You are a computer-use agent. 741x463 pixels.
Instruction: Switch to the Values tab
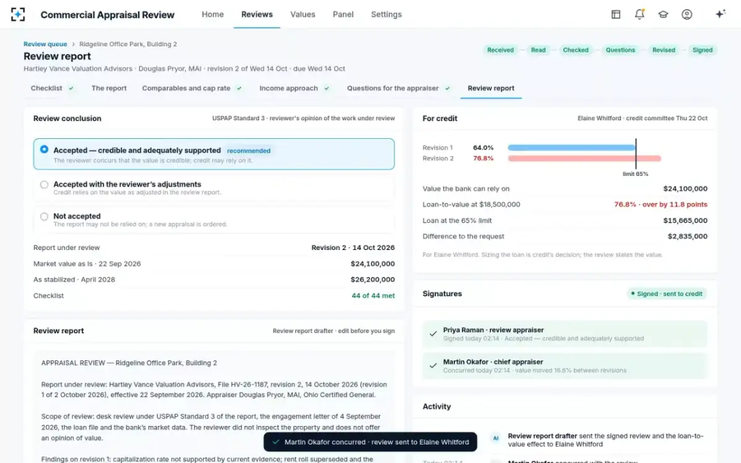(303, 14)
